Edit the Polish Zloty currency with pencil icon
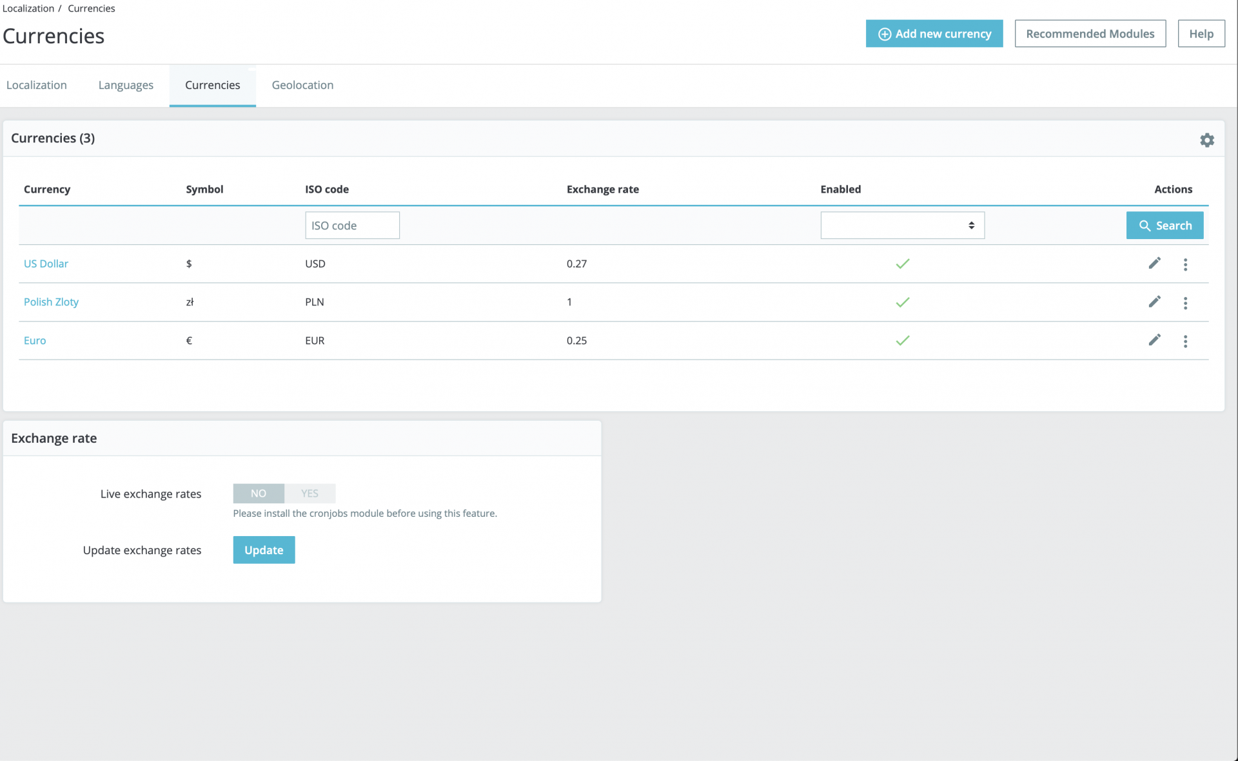The width and height of the screenshot is (1238, 761). [1154, 302]
